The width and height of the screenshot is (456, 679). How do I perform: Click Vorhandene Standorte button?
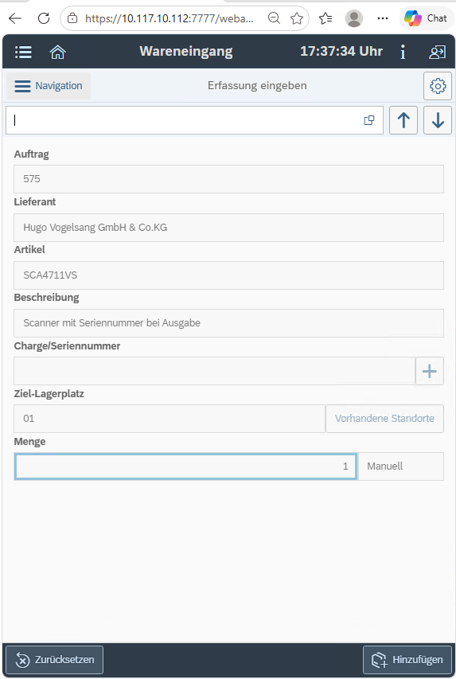[x=384, y=419]
